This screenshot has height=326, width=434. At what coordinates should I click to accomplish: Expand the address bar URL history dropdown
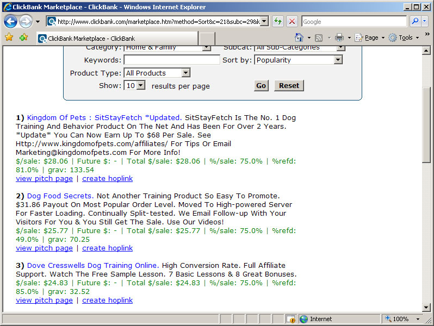click(x=264, y=22)
